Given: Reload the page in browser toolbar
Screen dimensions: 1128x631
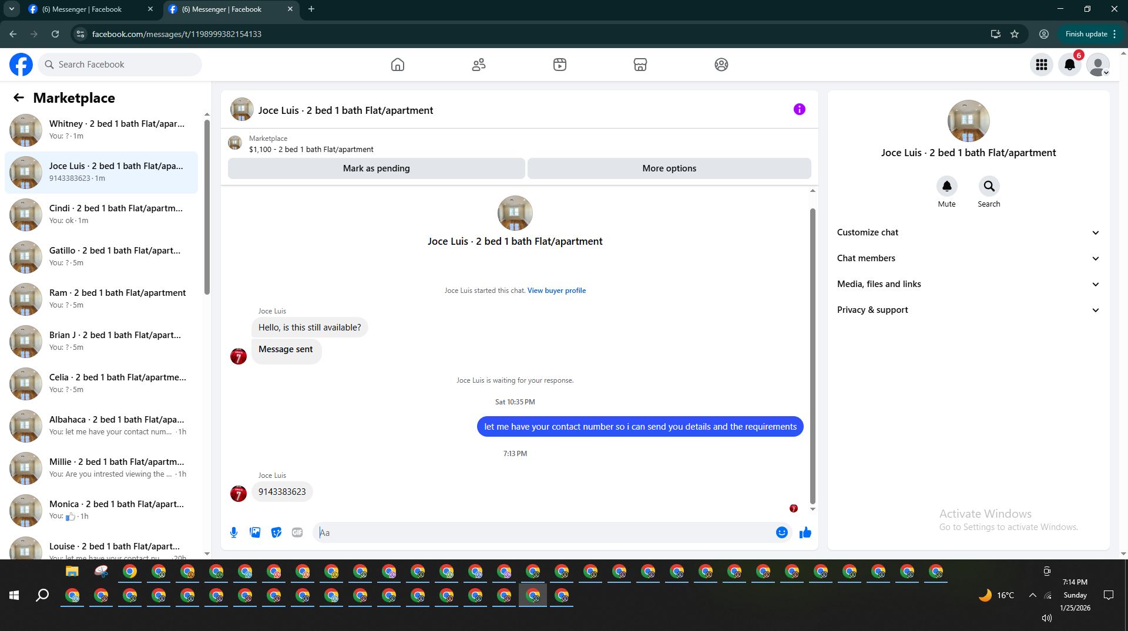Looking at the screenshot, I should click(x=55, y=34).
